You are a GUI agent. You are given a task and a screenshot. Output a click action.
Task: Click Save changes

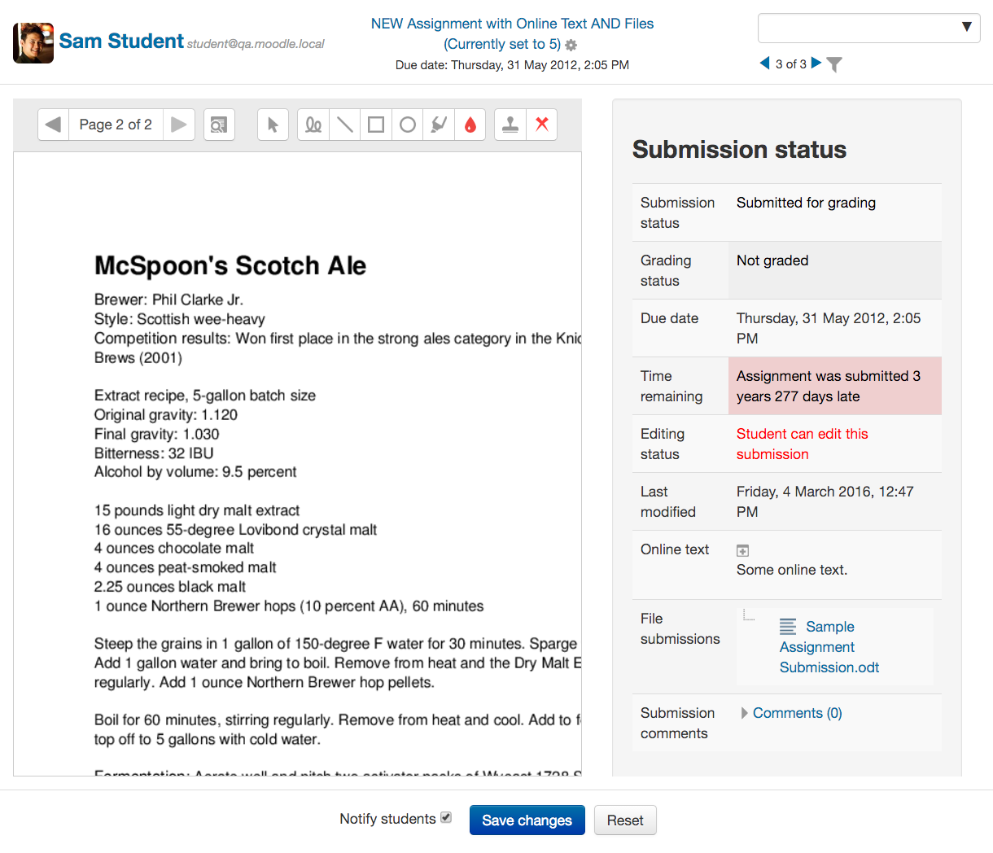[527, 820]
